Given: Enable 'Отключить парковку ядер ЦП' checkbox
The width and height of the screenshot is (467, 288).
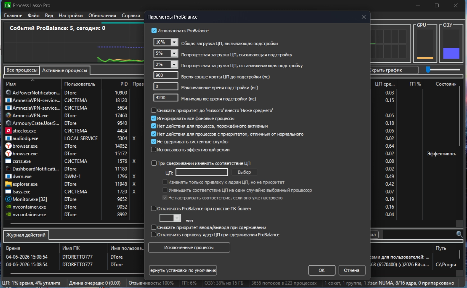Looking at the screenshot, I should coord(154,235).
